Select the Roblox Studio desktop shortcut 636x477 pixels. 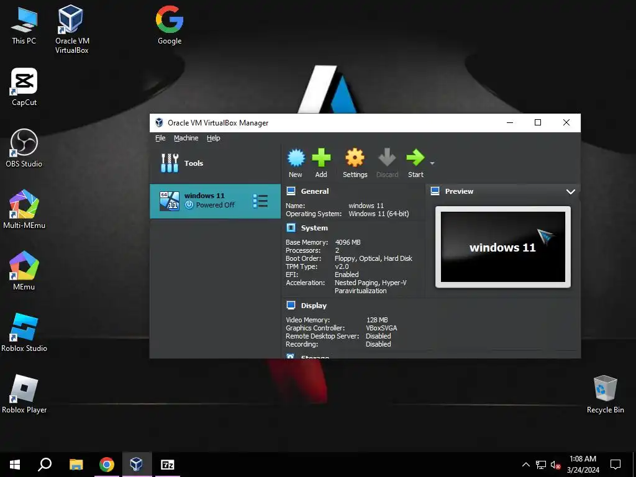24,332
